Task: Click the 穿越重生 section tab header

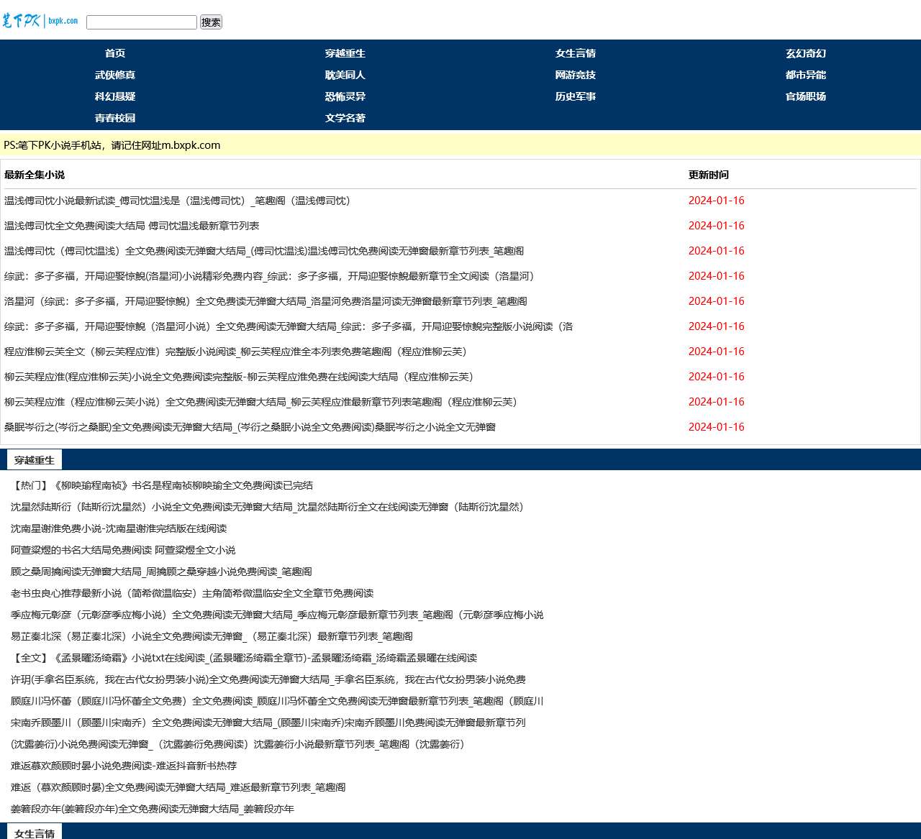Action: point(35,460)
